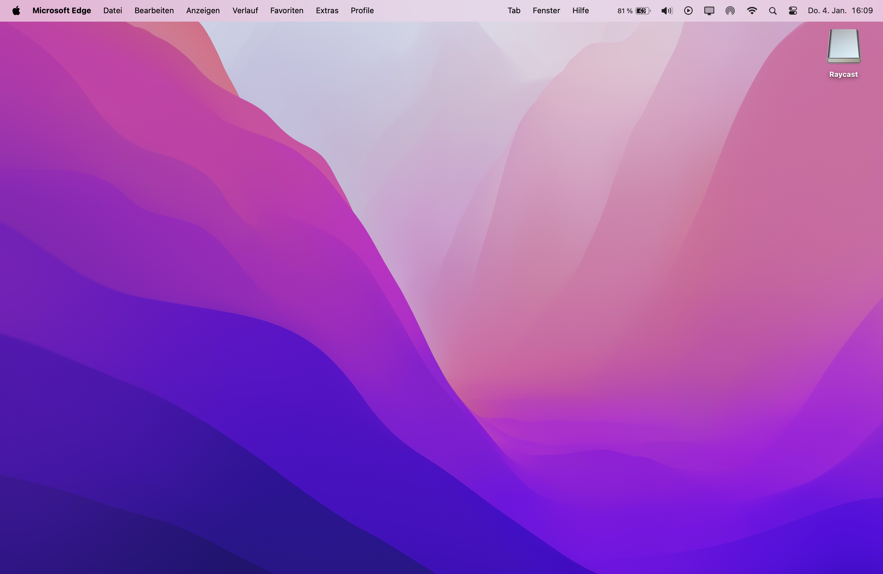Click the AirDrop status icon
Screen dimensions: 883x574
(x=730, y=11)
